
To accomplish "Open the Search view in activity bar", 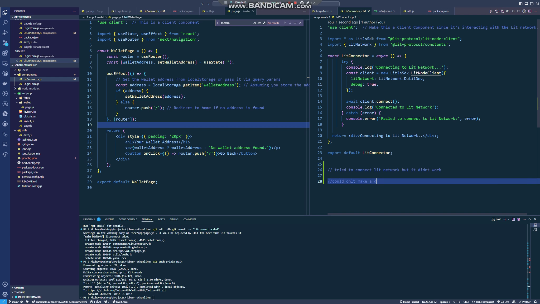I will 5,23.
